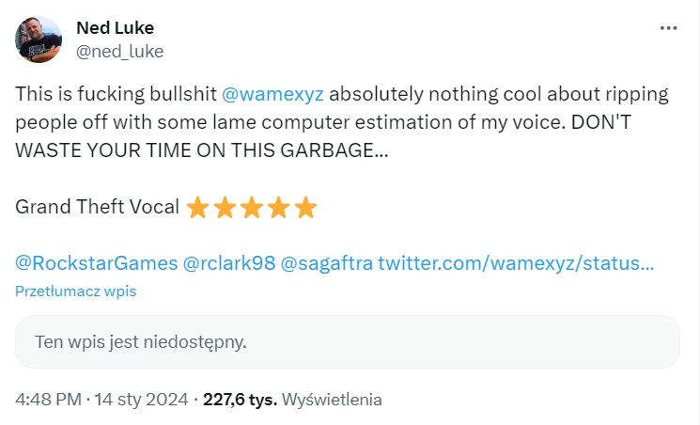Click the @ned_luke handle

tap(119, 51)
